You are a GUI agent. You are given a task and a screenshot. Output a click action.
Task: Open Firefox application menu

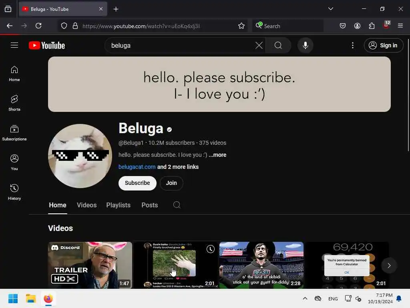[x=400, y=26]
